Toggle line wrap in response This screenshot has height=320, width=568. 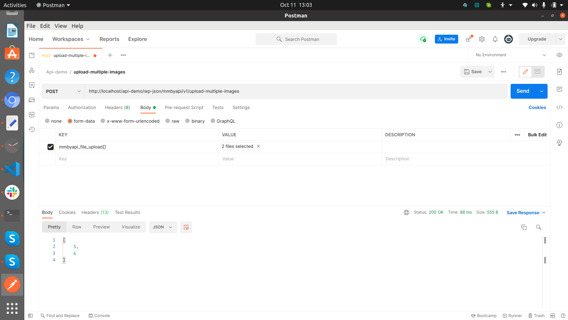point(186,227)
